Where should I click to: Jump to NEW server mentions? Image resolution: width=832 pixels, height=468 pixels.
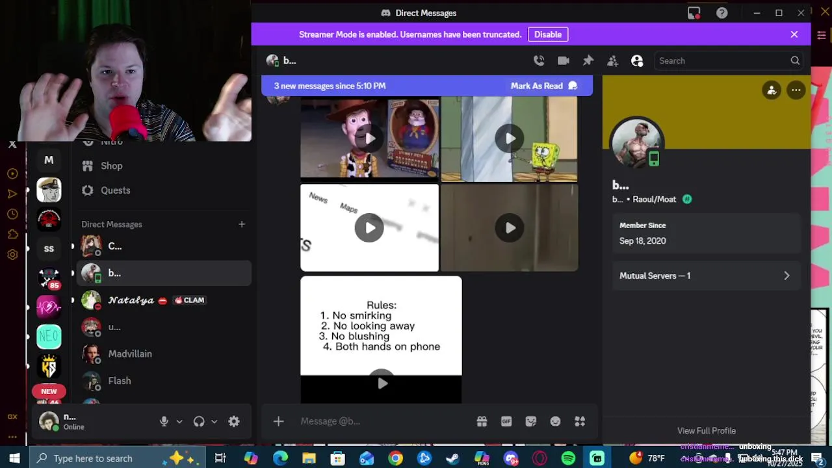point(49,391)
